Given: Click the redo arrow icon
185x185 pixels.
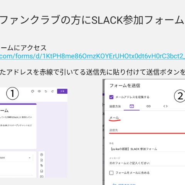Looking at the screenshot, I should 52,91.
